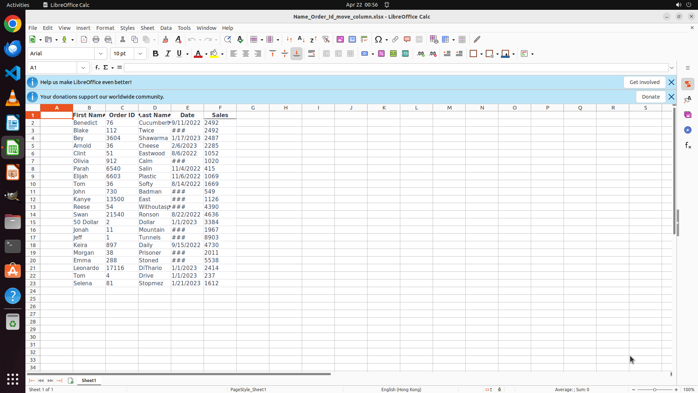Click the Sort Ascending toolbar icon
This screenshot has height=393, width=698.
(x=301, y=39)
